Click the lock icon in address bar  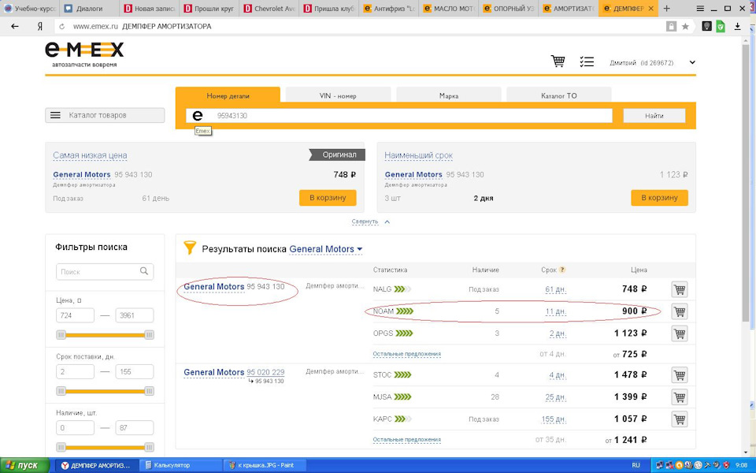pyautogui.click(x=671, y=27)
